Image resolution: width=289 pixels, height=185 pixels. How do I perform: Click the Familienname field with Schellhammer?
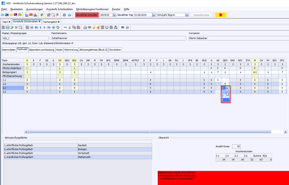click(118, 38)
